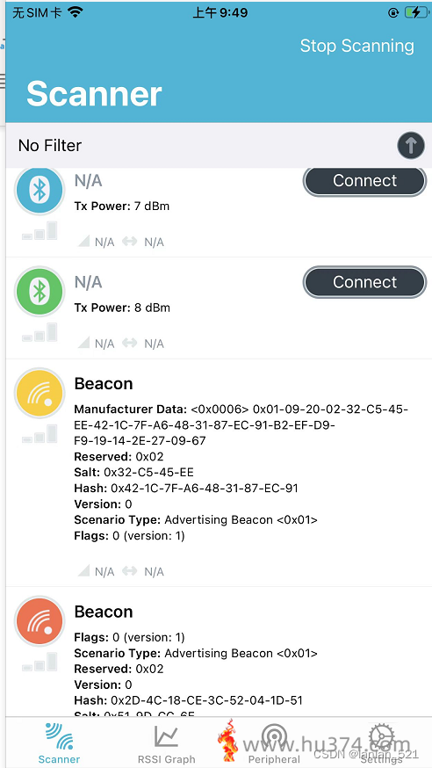Connect to the 8 dBm device
432x768 pixels.
pyautogui.click(x=365, y=282)
